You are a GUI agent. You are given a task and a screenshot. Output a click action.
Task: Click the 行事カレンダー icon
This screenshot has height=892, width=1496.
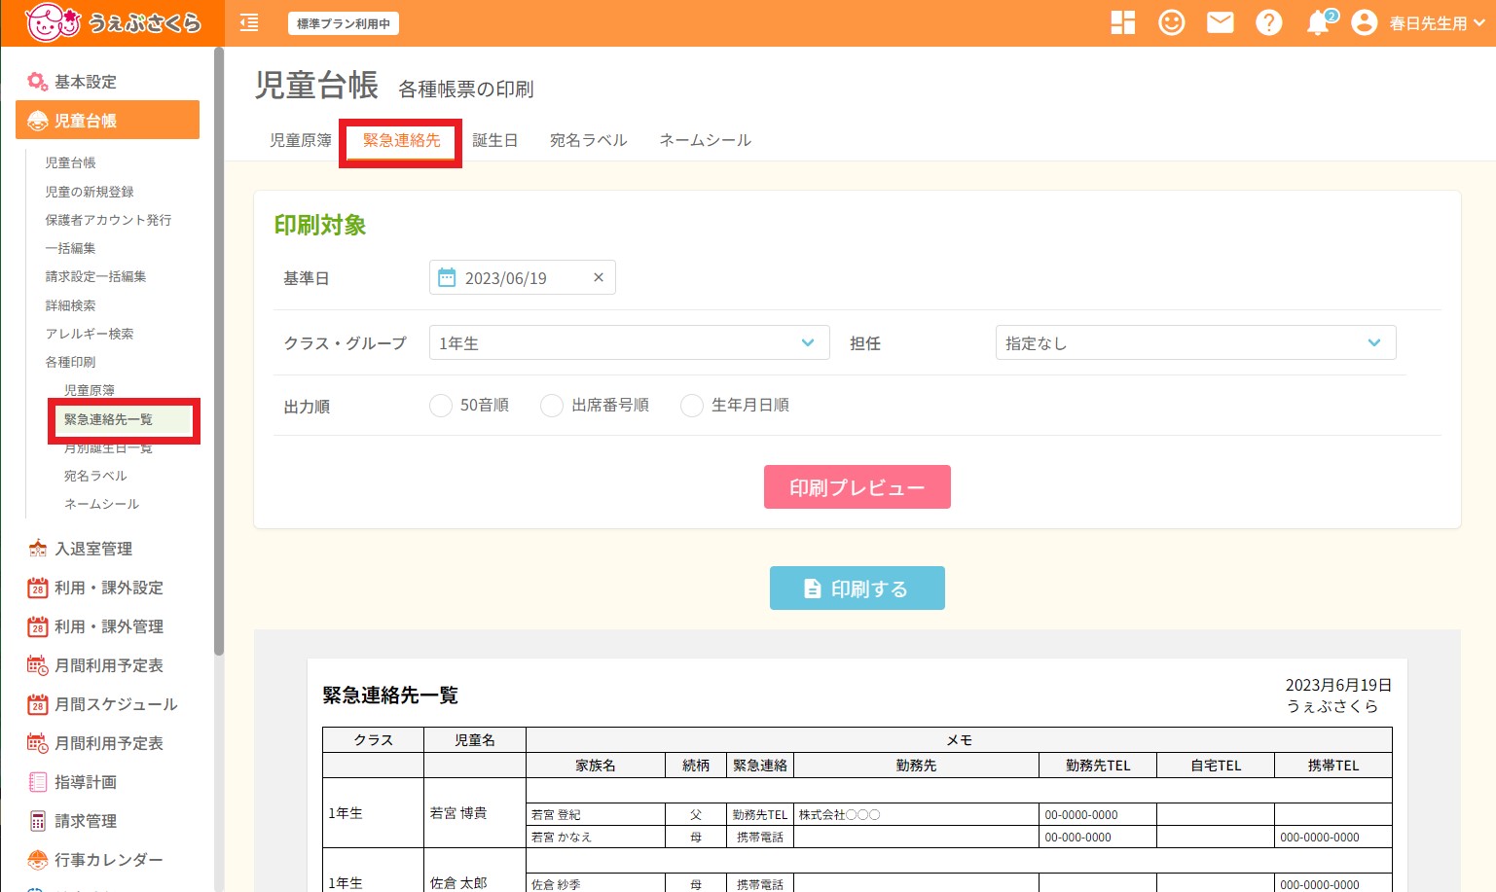(37, 860)
